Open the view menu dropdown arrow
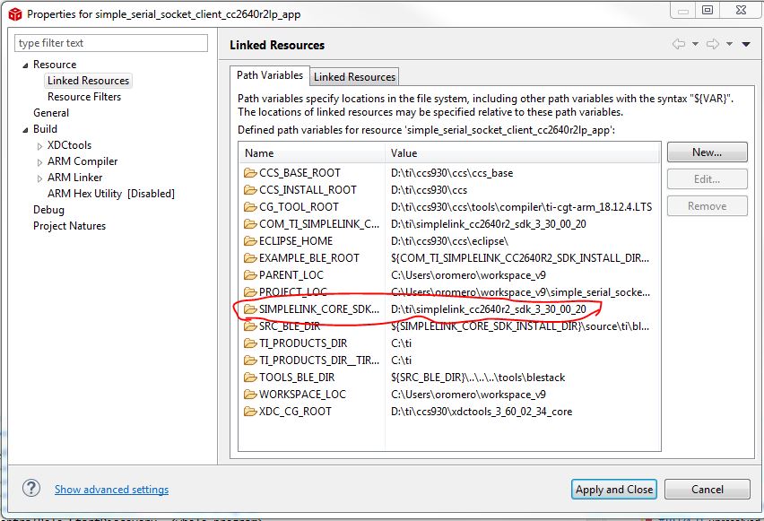 [746, 44]
